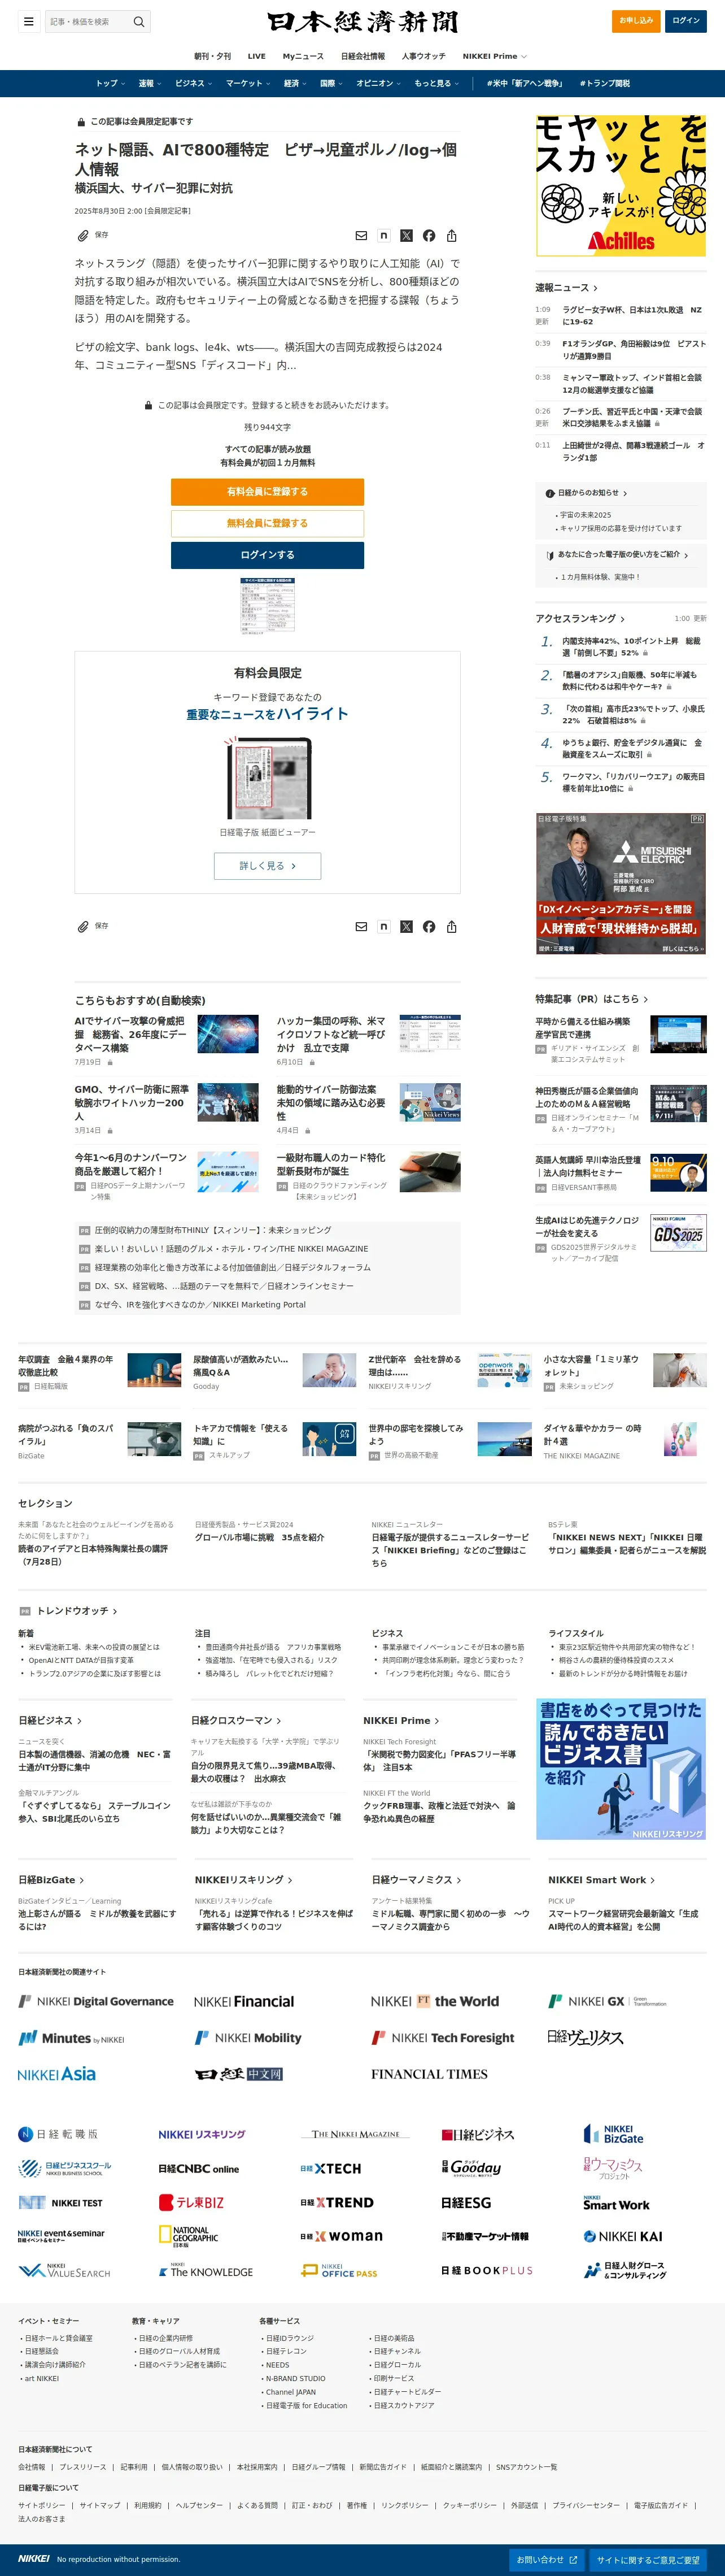This screenshot has width=725, height=2576.
Task: Click clip save icon below member-limited box
Action: tap(83, 927)
